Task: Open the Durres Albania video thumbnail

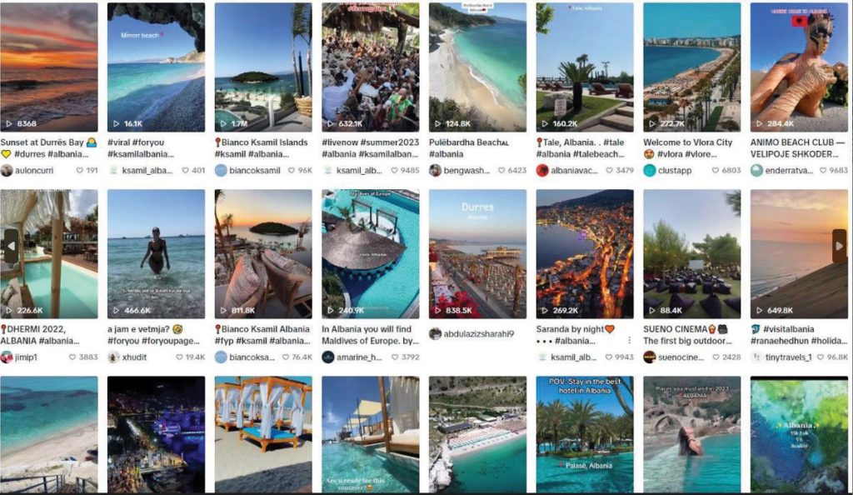Action: click(x=477, y=253)
